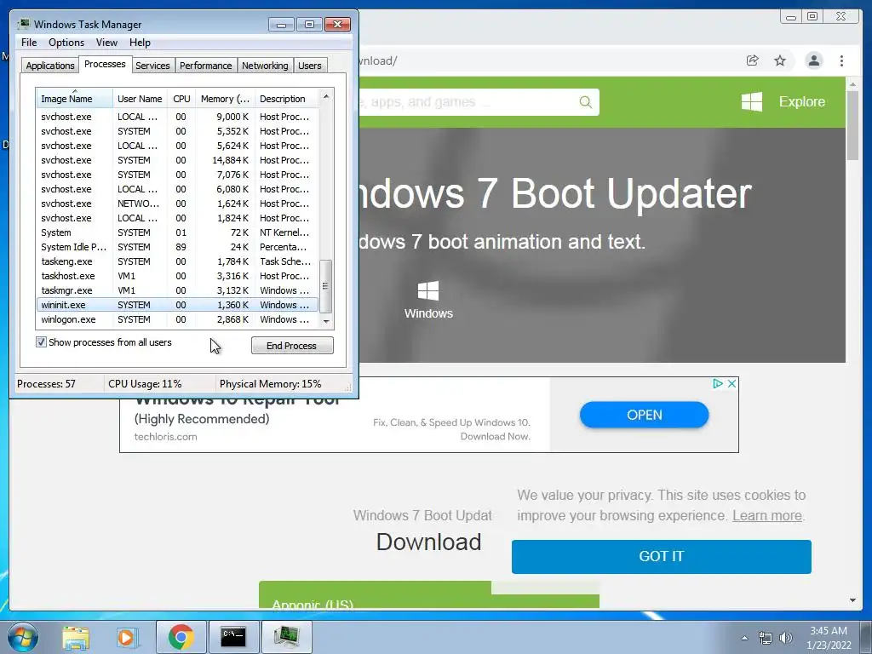Switch to the Performance tab
This screenshot has height=654, width=872.
205,66
